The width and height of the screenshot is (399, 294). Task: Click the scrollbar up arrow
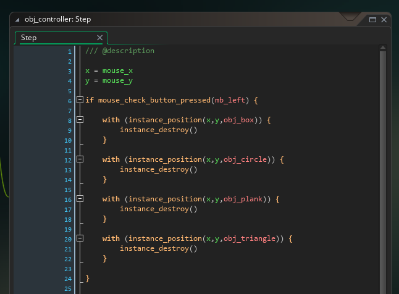tap(383, 48)
